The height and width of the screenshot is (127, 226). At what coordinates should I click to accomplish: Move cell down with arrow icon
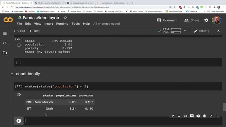(179, 116)
